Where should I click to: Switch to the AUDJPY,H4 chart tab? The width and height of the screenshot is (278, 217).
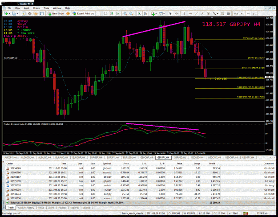(x=11, y=157)
